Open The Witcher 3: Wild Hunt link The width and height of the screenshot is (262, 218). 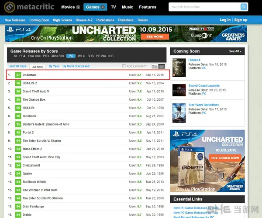[x=40, y=190]
